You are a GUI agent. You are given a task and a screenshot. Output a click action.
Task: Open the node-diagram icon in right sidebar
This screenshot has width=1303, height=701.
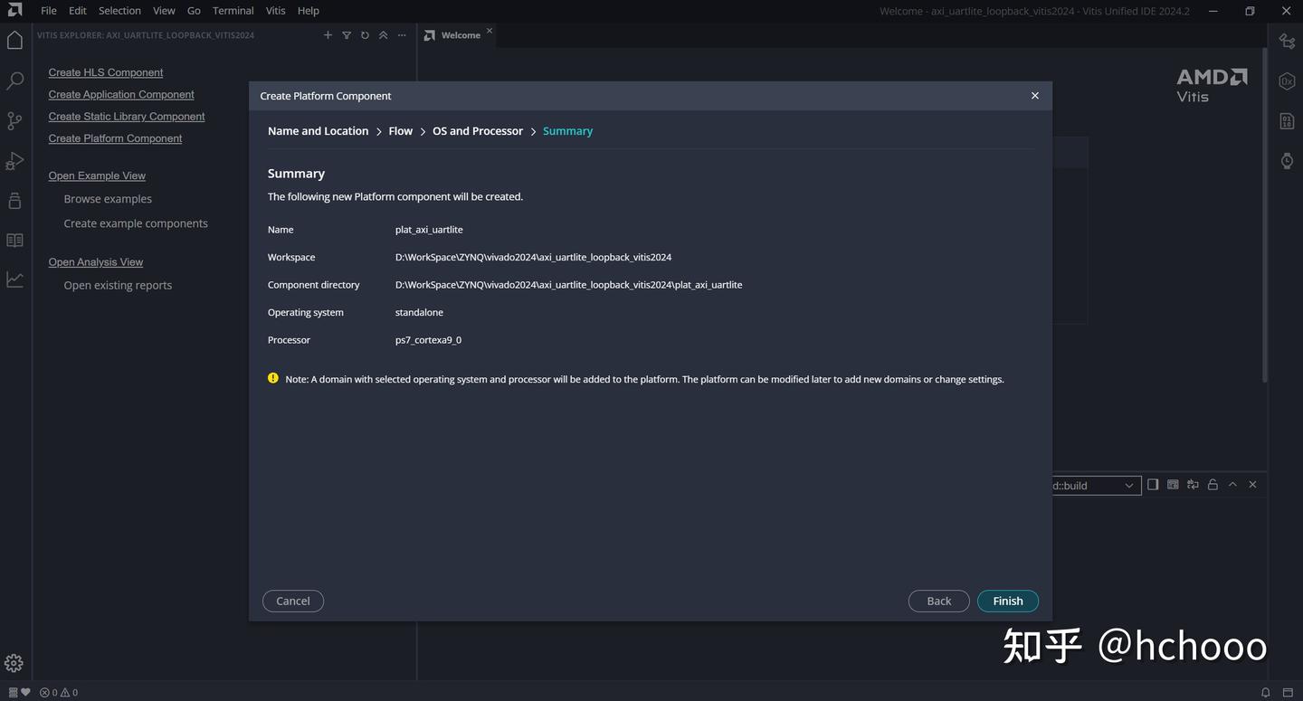coord(1287,41)
